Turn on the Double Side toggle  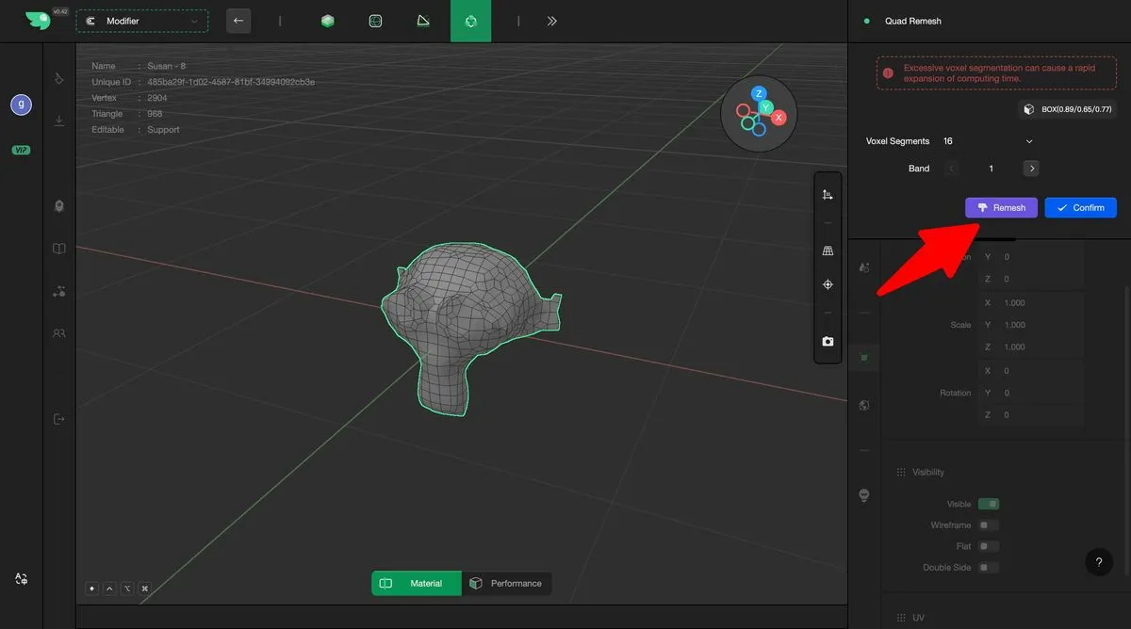[x=988, y=568]
